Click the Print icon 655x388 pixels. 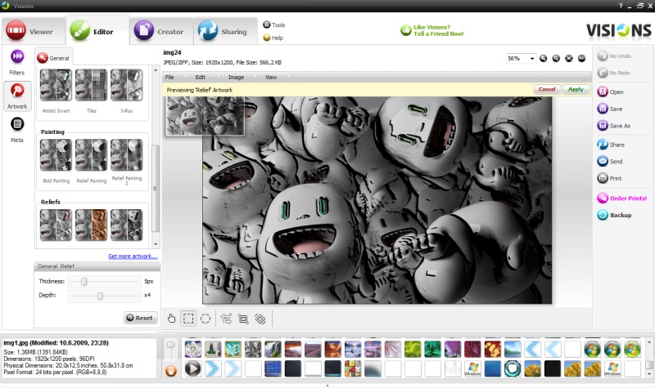(603, 178)
